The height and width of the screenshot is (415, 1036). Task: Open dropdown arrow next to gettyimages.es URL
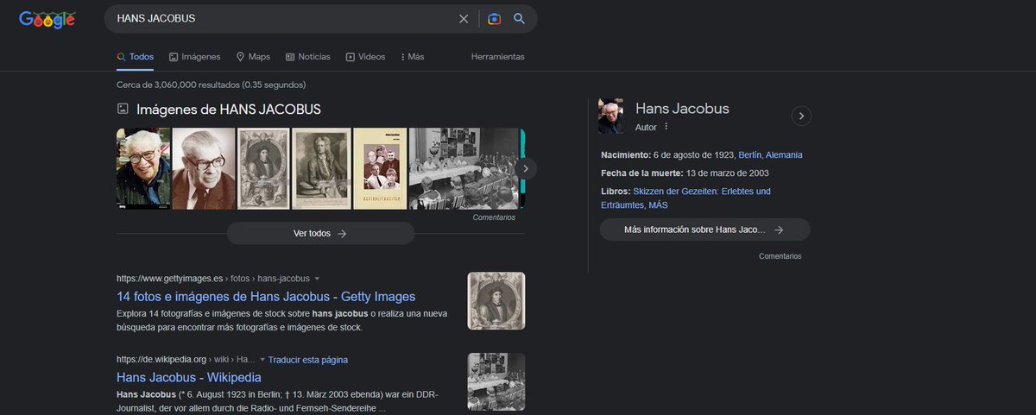pos(317,279)
